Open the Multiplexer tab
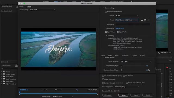The width and height of the screenshot is (174, 98). pyautogui.click(x=125, y=56)
